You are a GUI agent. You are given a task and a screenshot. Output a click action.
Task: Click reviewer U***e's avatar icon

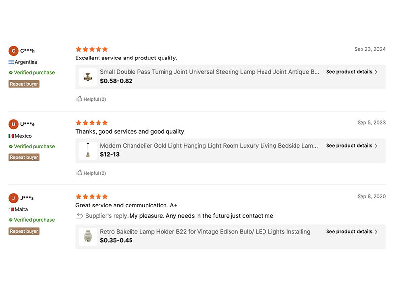pos(13,124)
